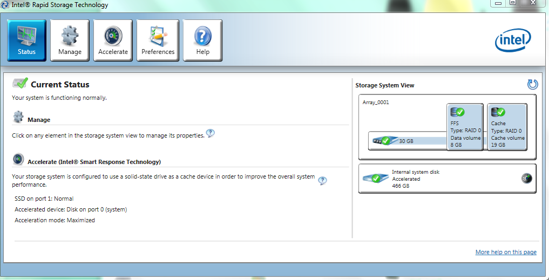Switch to the Manage tab
The width and height of the screenshot is (549, 280).
(x=70, y=40)
